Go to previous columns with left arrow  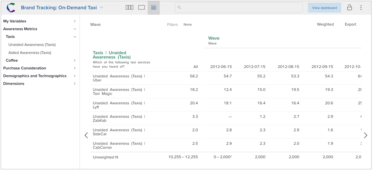[86, 135]
